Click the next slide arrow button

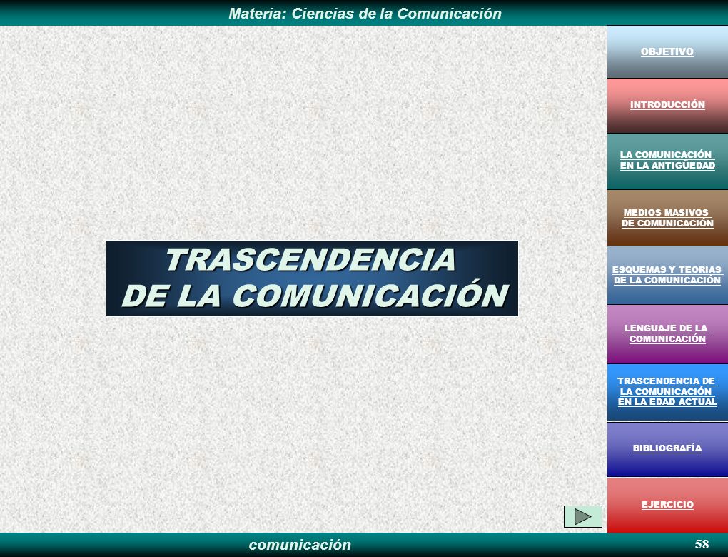point(582,516)
